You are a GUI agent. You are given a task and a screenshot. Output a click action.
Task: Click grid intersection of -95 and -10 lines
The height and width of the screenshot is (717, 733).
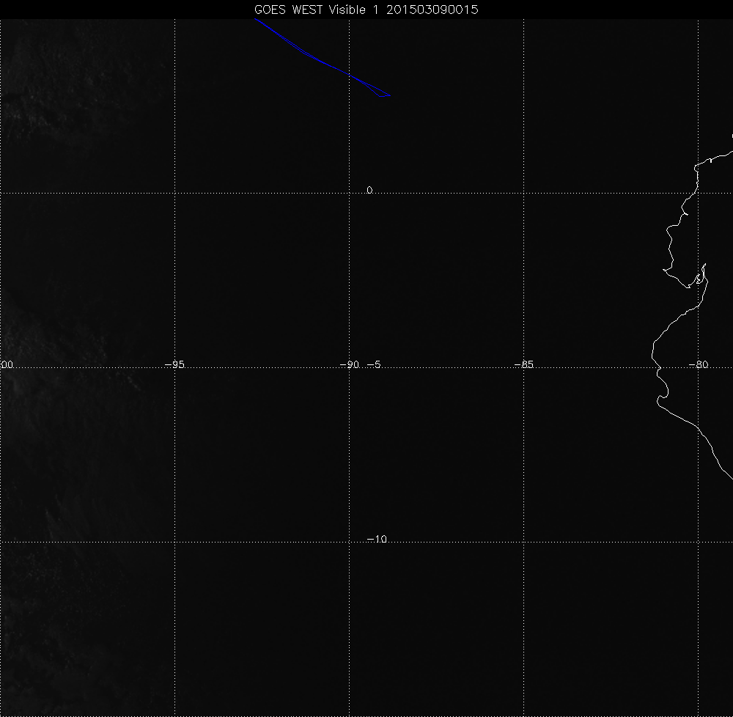pos(174,543)
